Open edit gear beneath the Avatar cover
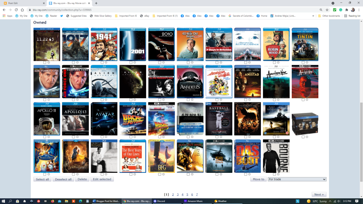The width and height of the screenshot is (363, 204). tap(106, 137)
